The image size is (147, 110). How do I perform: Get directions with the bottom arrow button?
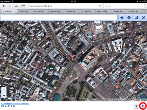[x=136, y=106]
